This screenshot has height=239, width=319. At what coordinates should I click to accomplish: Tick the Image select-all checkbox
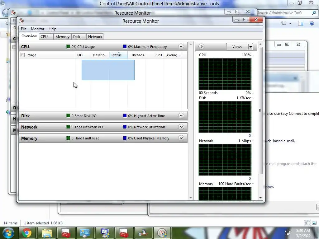(x=22, y=55)
